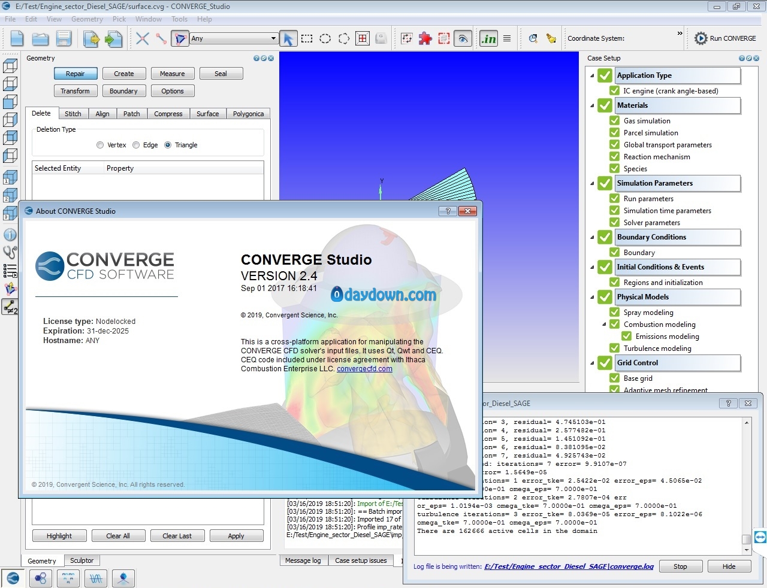Select the arrow cursor selection tool
This screenshot has width=767, height=588.
pos(288,39)
